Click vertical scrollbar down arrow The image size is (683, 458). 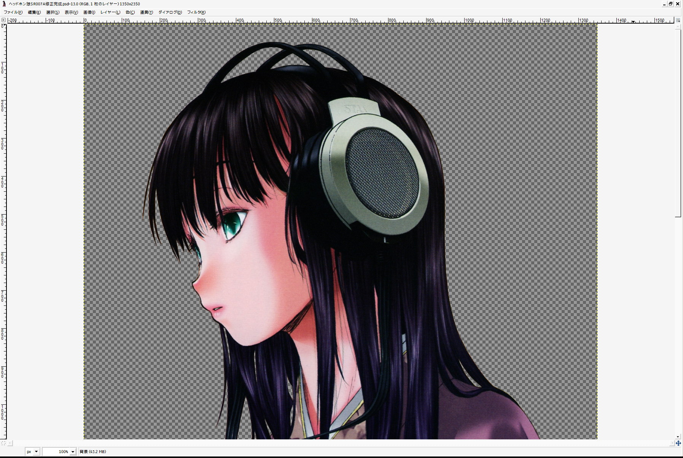[678, 437]
